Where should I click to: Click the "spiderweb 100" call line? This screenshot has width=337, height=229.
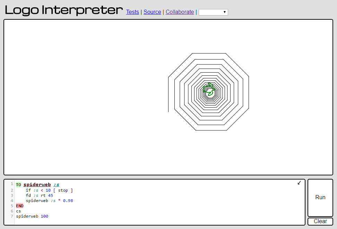tap(32, 216)
